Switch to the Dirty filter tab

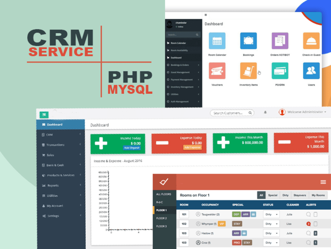pos(285,195)
